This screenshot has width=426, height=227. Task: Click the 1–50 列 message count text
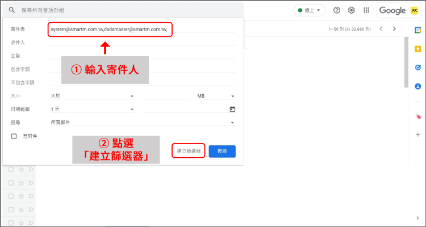click(x=349, y=29)
